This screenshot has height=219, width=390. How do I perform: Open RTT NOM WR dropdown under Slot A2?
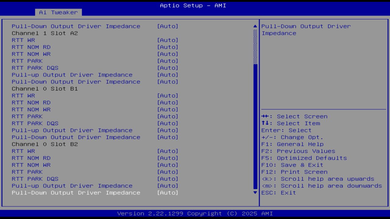[31, 54]
